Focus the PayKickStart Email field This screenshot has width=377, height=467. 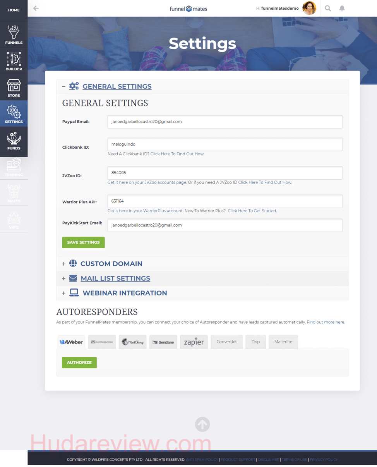[x=225, y=225]
